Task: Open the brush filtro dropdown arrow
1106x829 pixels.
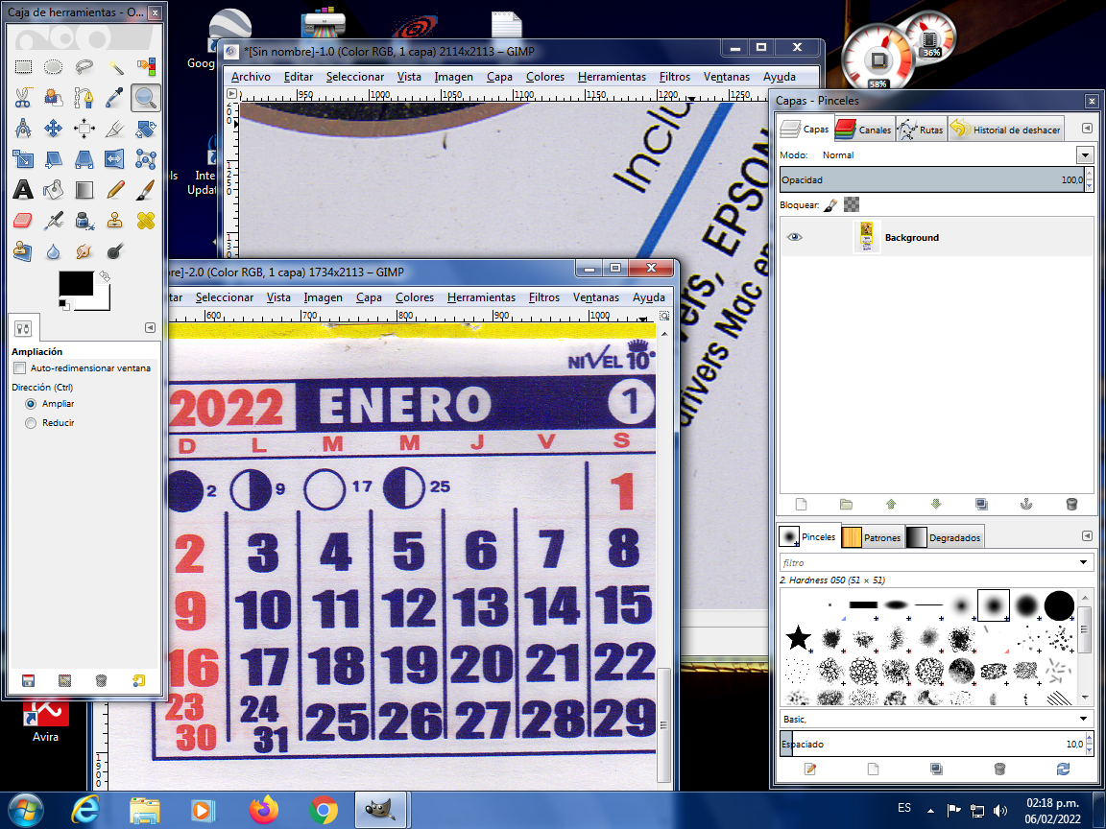Action: (x=1083, y=562)
